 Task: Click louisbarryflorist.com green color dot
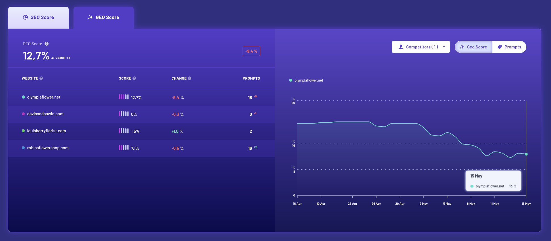pos(23,131)
